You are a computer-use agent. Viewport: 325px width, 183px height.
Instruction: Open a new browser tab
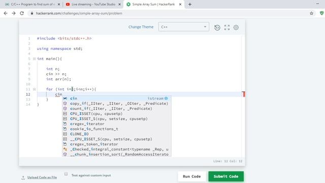[x=189, y=4]
